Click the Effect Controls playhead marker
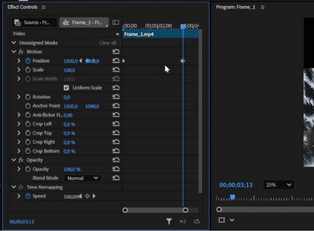The width and height of the screenshot is (314, 231). click(183, 26)
